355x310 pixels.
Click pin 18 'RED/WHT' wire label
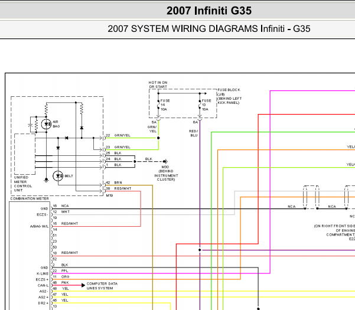tap(70, 253)
